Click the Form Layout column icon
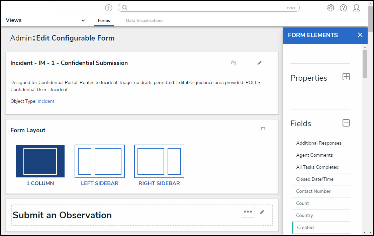Screen dimensions: 374x236 pos(263,129)
